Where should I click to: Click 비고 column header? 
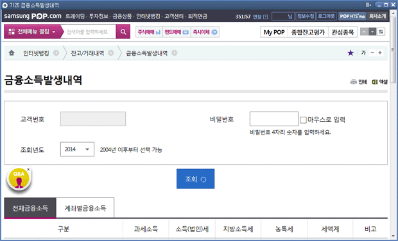tap(370, 229)
